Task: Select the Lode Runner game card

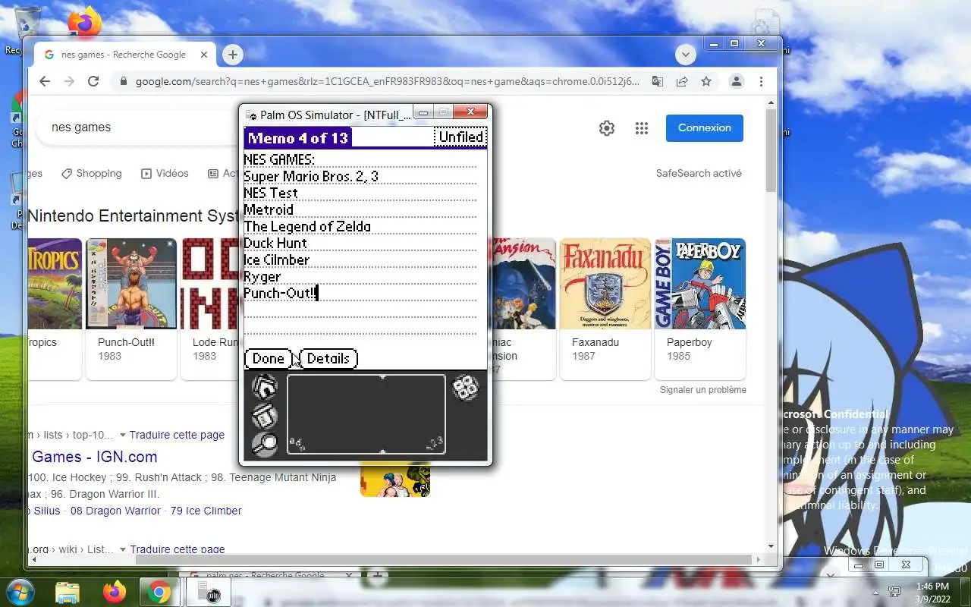Action: coord(210,309)
